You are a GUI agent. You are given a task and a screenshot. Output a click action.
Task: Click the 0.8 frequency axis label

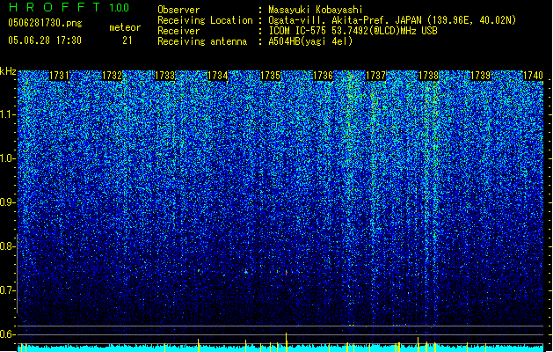pos(8,246)
